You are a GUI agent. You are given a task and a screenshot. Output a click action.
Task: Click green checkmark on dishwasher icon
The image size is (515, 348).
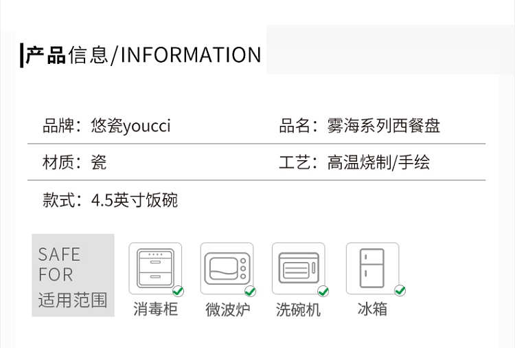[323, 291]
